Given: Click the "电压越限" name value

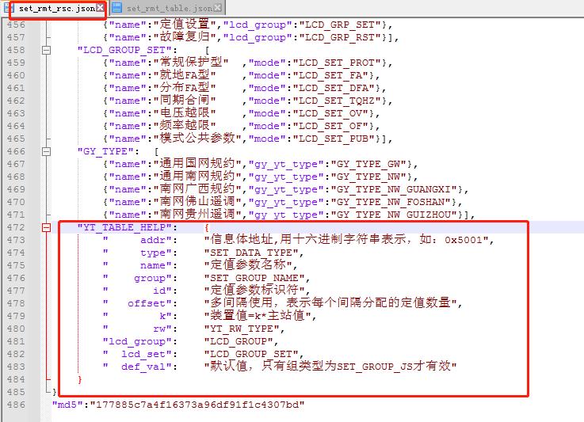Looking at the screenshot, I should pos(185,113).
